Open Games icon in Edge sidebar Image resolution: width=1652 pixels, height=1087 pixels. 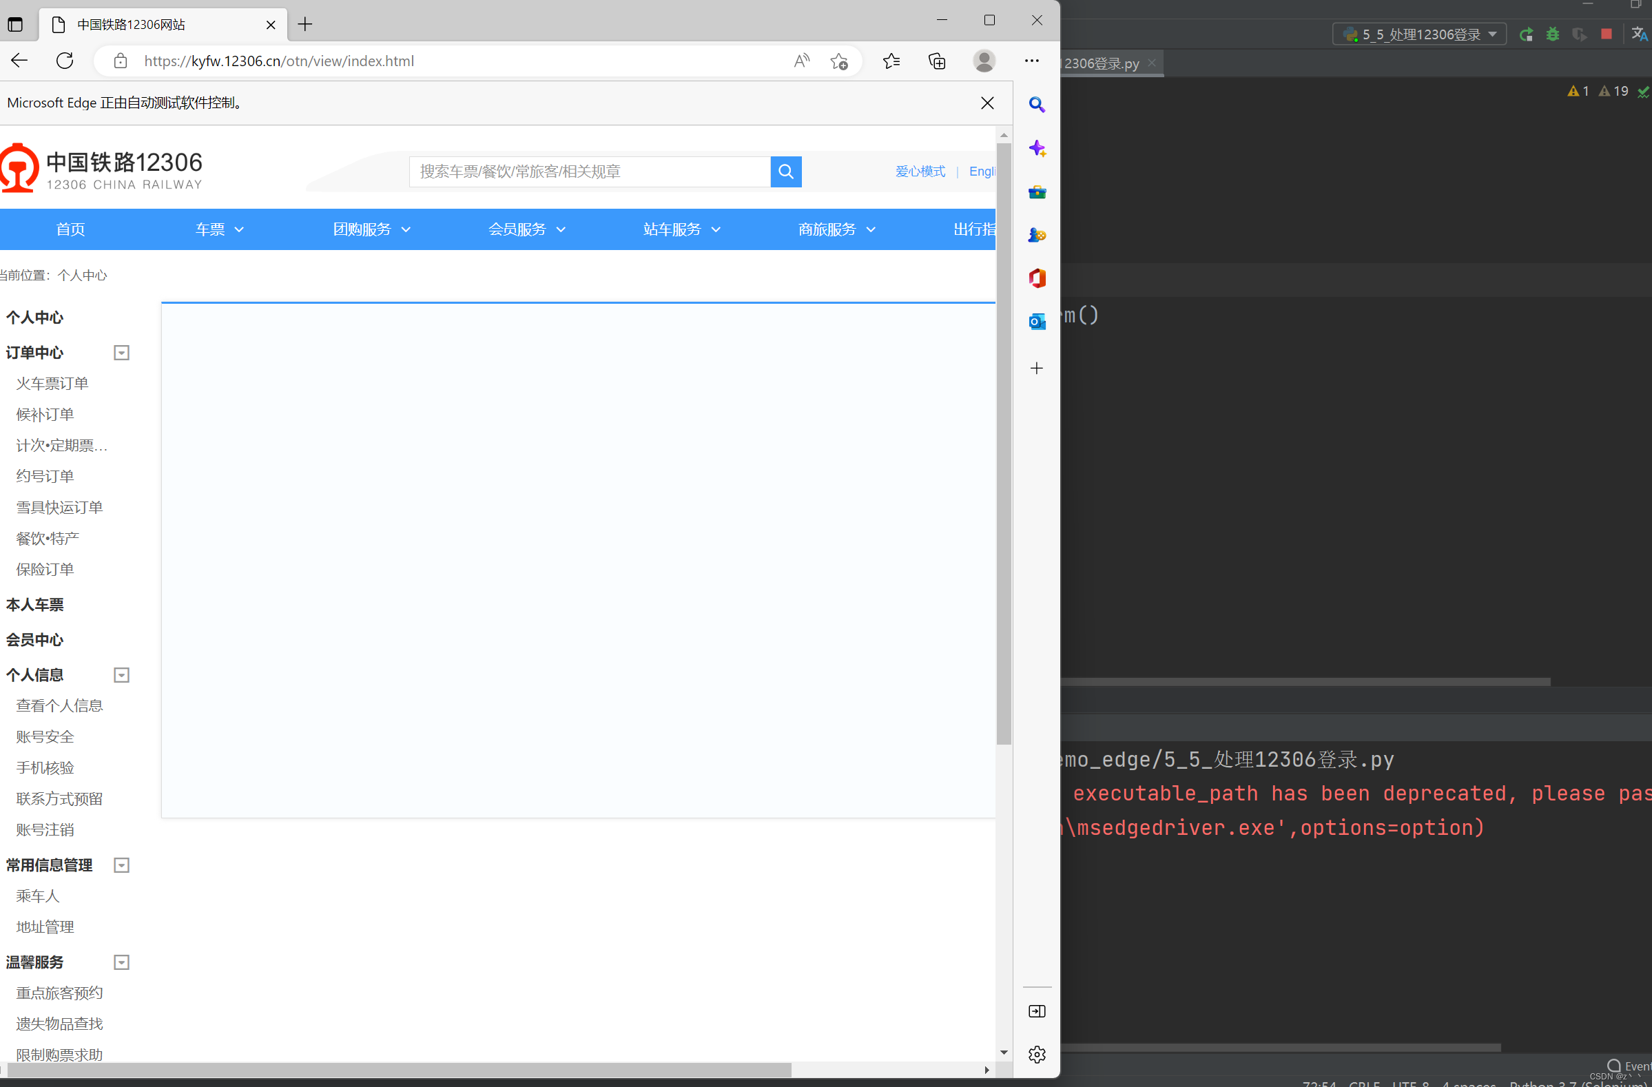pyautogui.click(x=1037, y=236)
